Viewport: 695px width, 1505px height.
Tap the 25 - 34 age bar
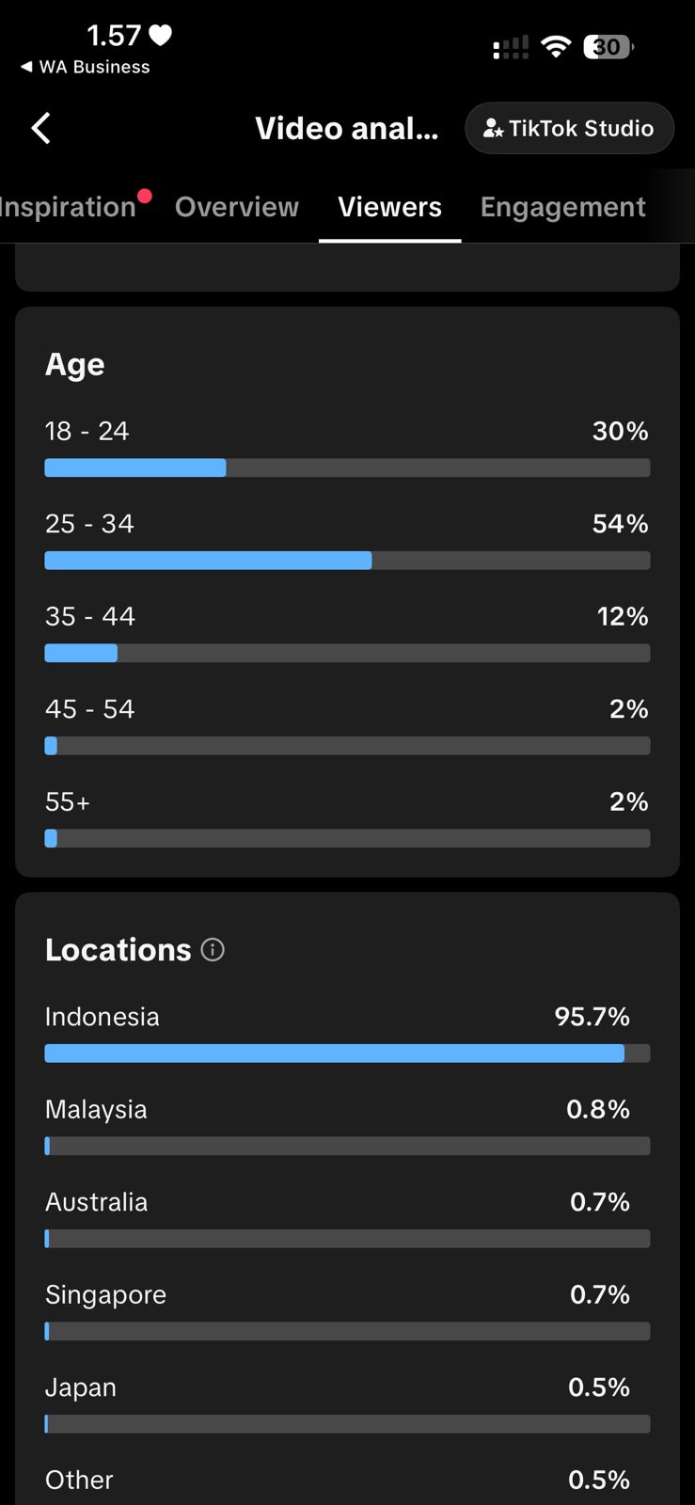[347, 561]
